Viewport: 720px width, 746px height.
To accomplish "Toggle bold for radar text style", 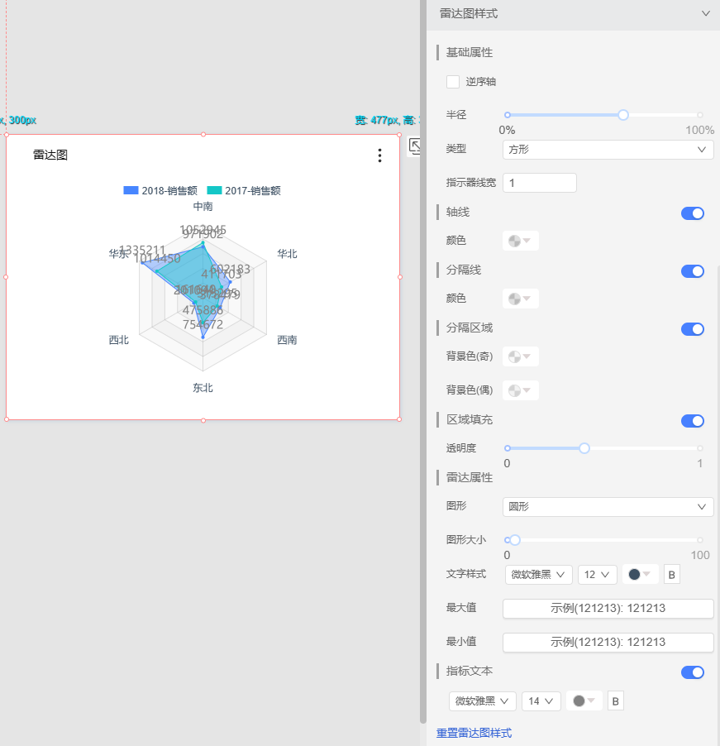I will tap(671, 575).
